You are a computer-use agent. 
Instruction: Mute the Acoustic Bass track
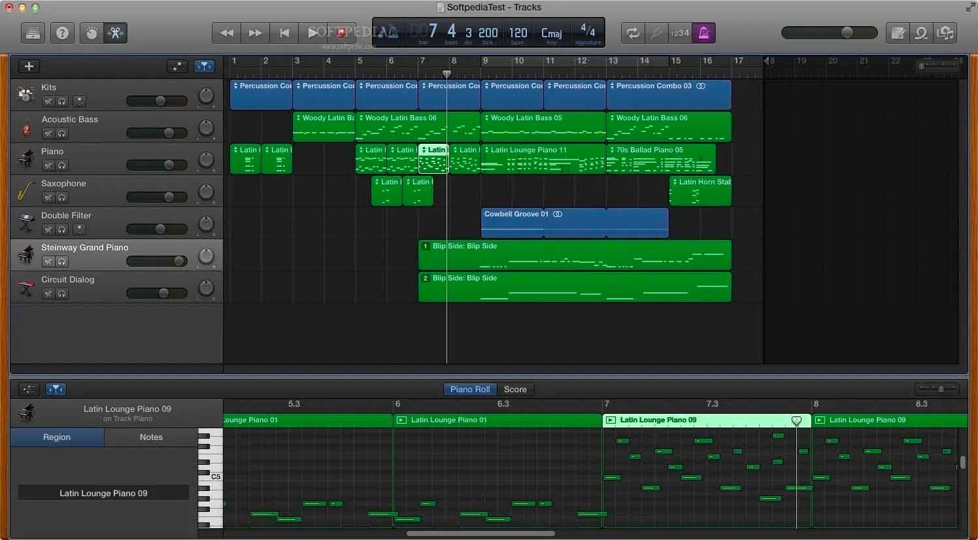pyautogui.click(x=48, y=133)
